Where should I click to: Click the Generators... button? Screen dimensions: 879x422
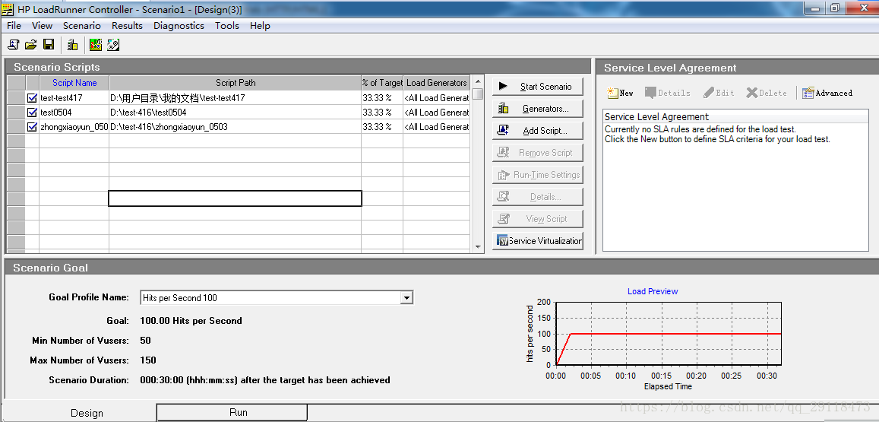pos(538,108)
